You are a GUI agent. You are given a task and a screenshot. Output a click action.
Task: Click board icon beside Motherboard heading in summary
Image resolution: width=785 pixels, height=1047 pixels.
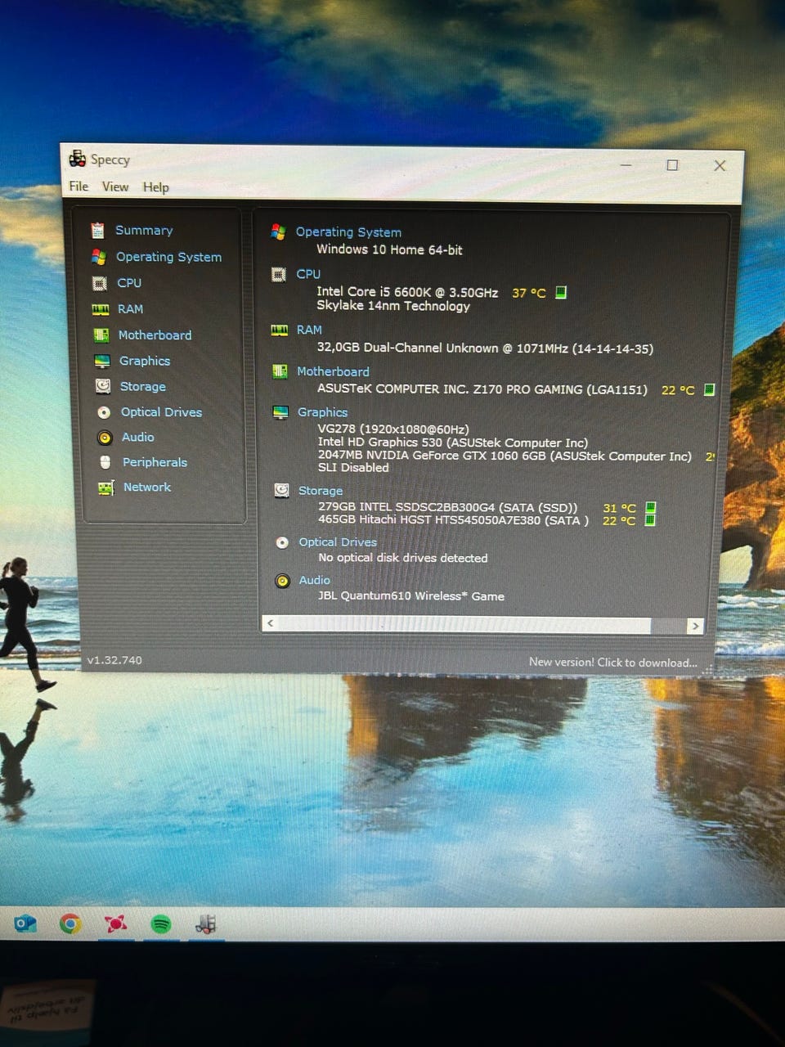click(280, 371)
